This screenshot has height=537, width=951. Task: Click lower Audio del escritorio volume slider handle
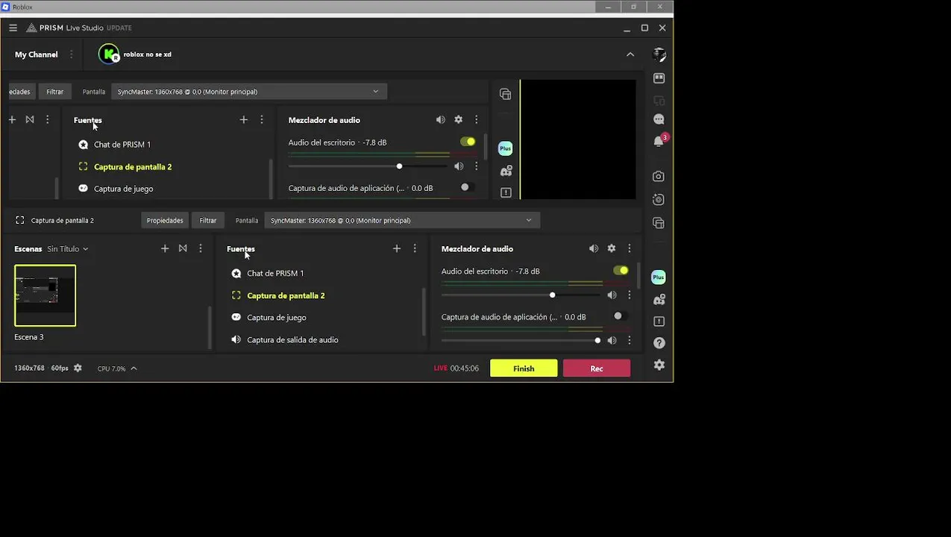552,295
